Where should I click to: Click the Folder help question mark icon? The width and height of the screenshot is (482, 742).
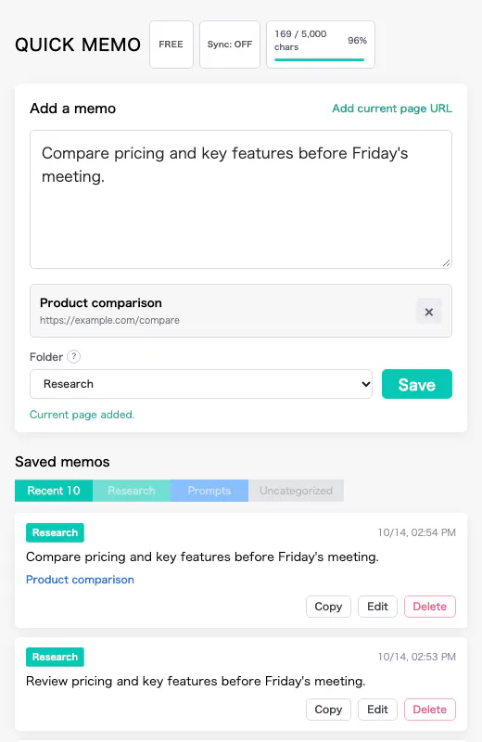pyautogui.click(x=73, y=356)
